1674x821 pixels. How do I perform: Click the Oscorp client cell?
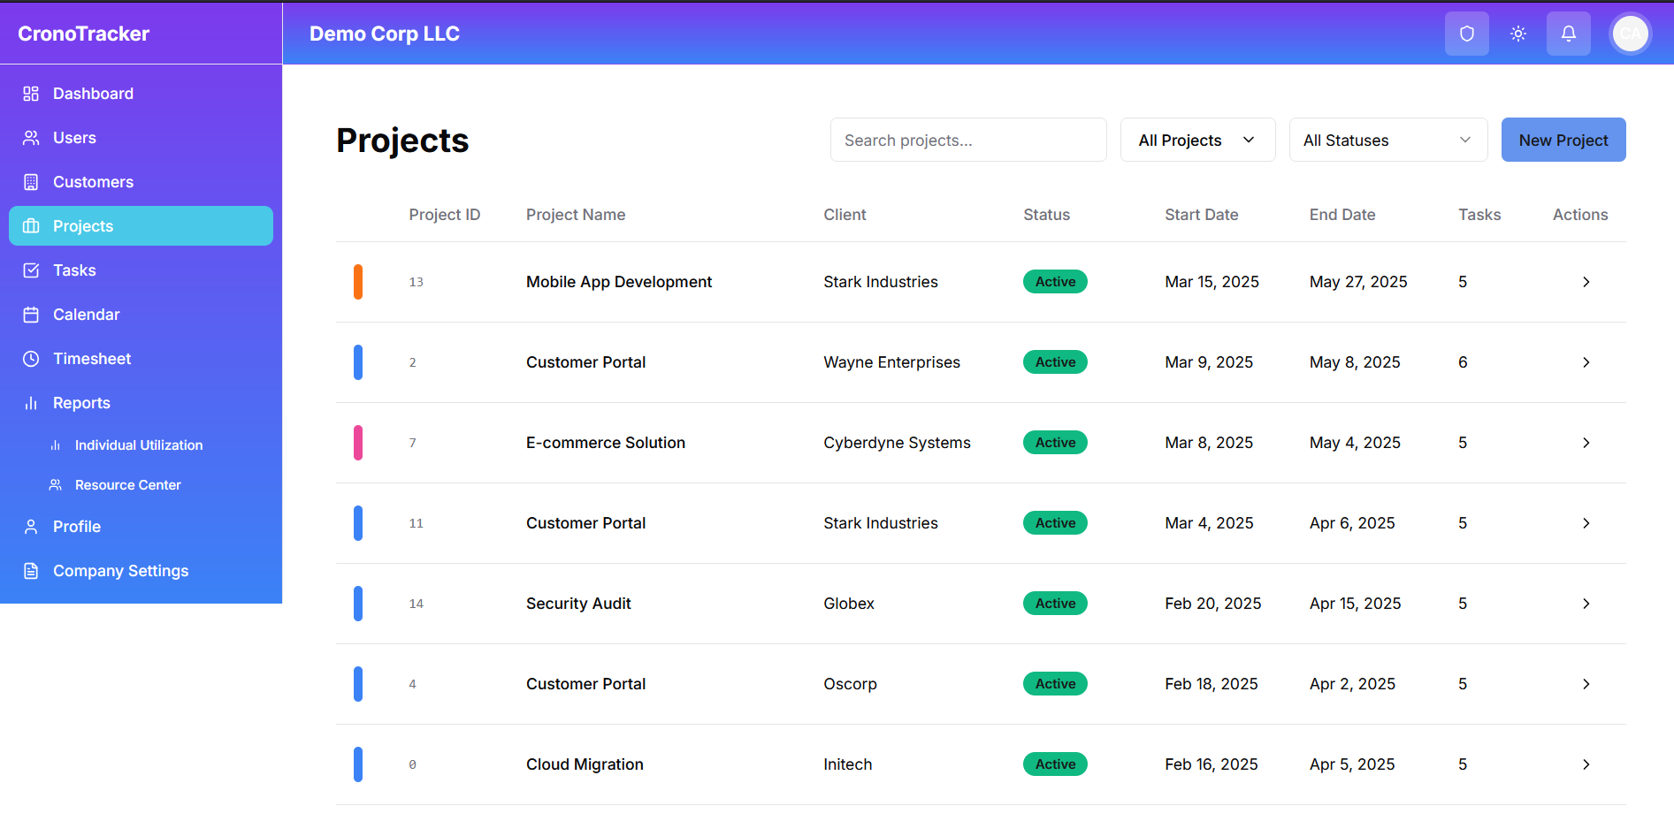(850, 684)
